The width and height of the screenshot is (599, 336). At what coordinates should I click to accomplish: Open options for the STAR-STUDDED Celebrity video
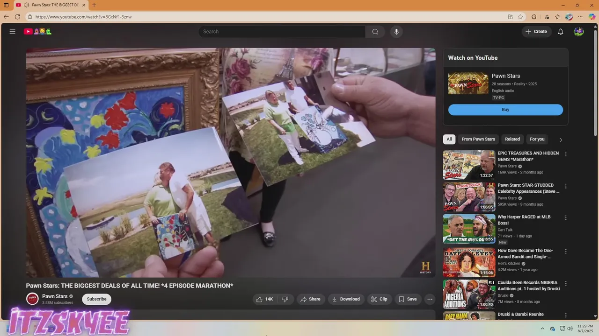566,186
